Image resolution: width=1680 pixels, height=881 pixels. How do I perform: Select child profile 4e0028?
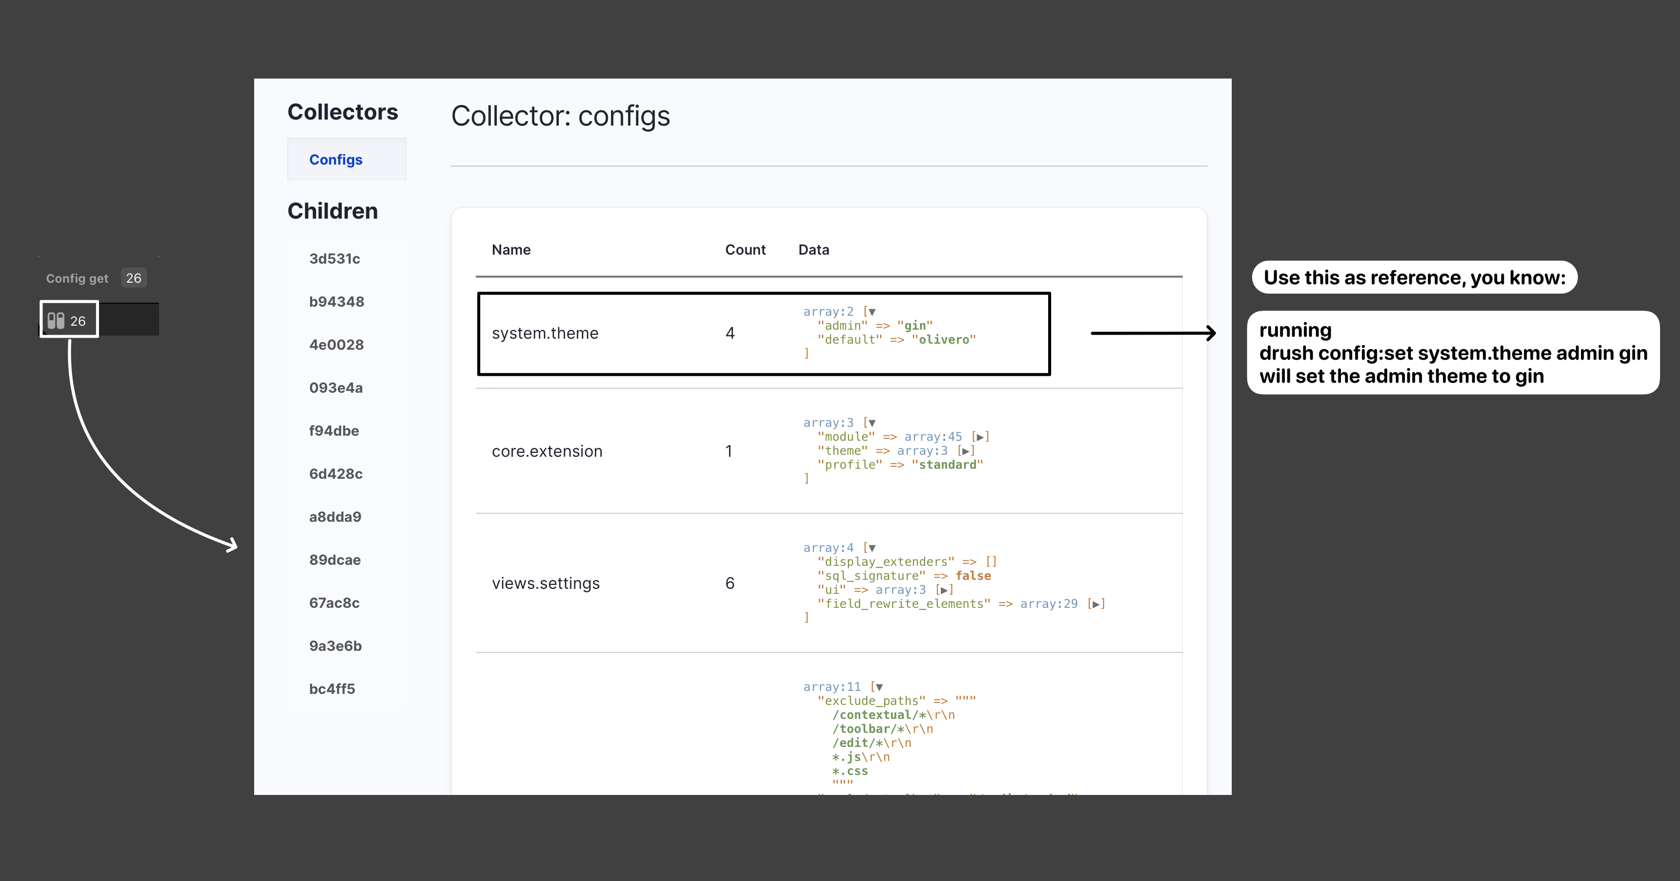(337, 345)
